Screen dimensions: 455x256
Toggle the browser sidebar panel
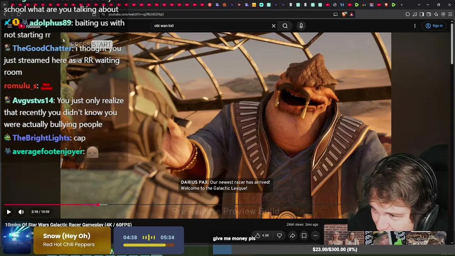(422, 14)
